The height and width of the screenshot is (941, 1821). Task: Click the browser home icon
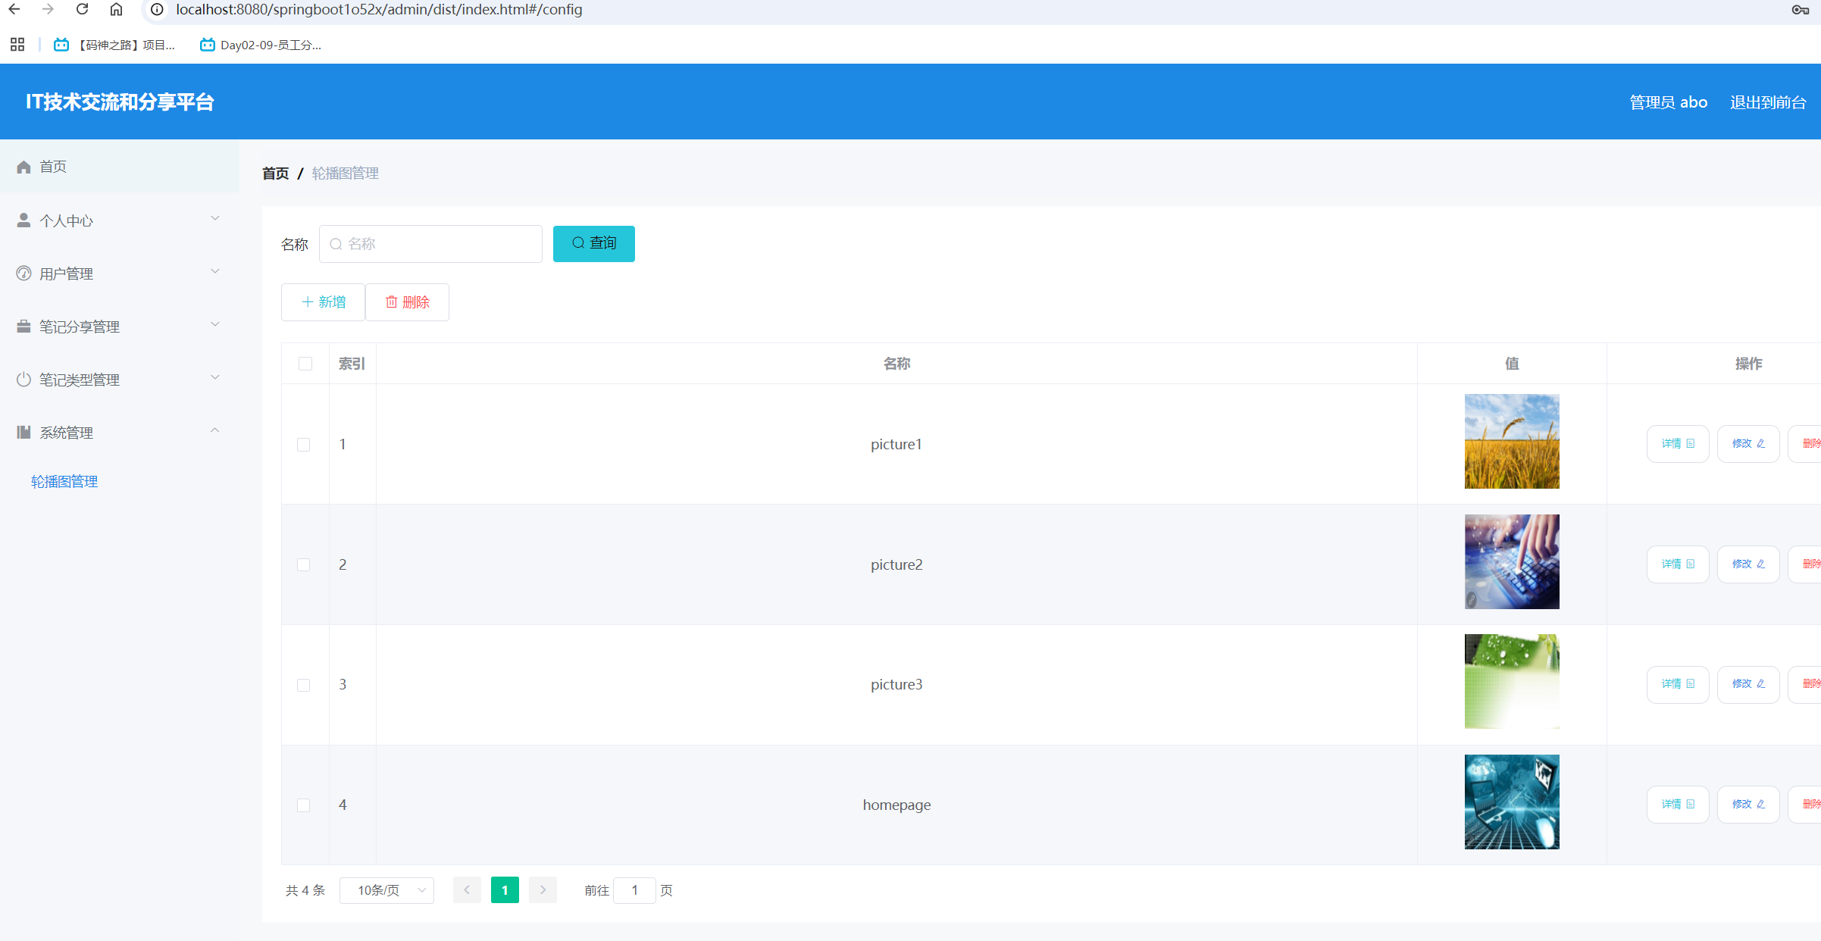point(116,10)
